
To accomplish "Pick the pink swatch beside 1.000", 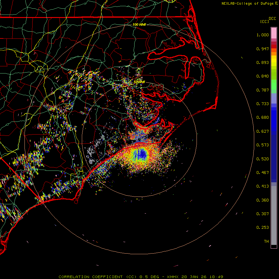I will point(274,33).
